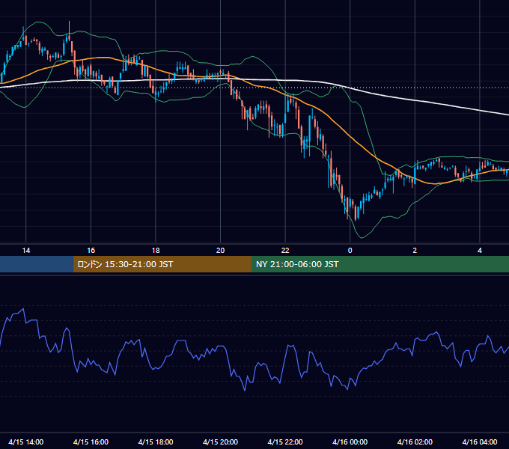Click the 4/15 16:00 date label
The width and height of the screenshot is (509, 449).
[91, 442]
